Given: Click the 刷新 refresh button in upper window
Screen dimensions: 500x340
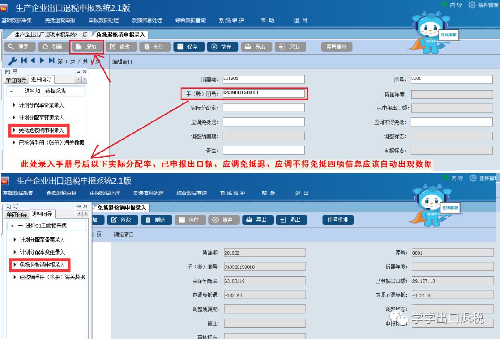Looking at the screenshot, I should [53, 47].
